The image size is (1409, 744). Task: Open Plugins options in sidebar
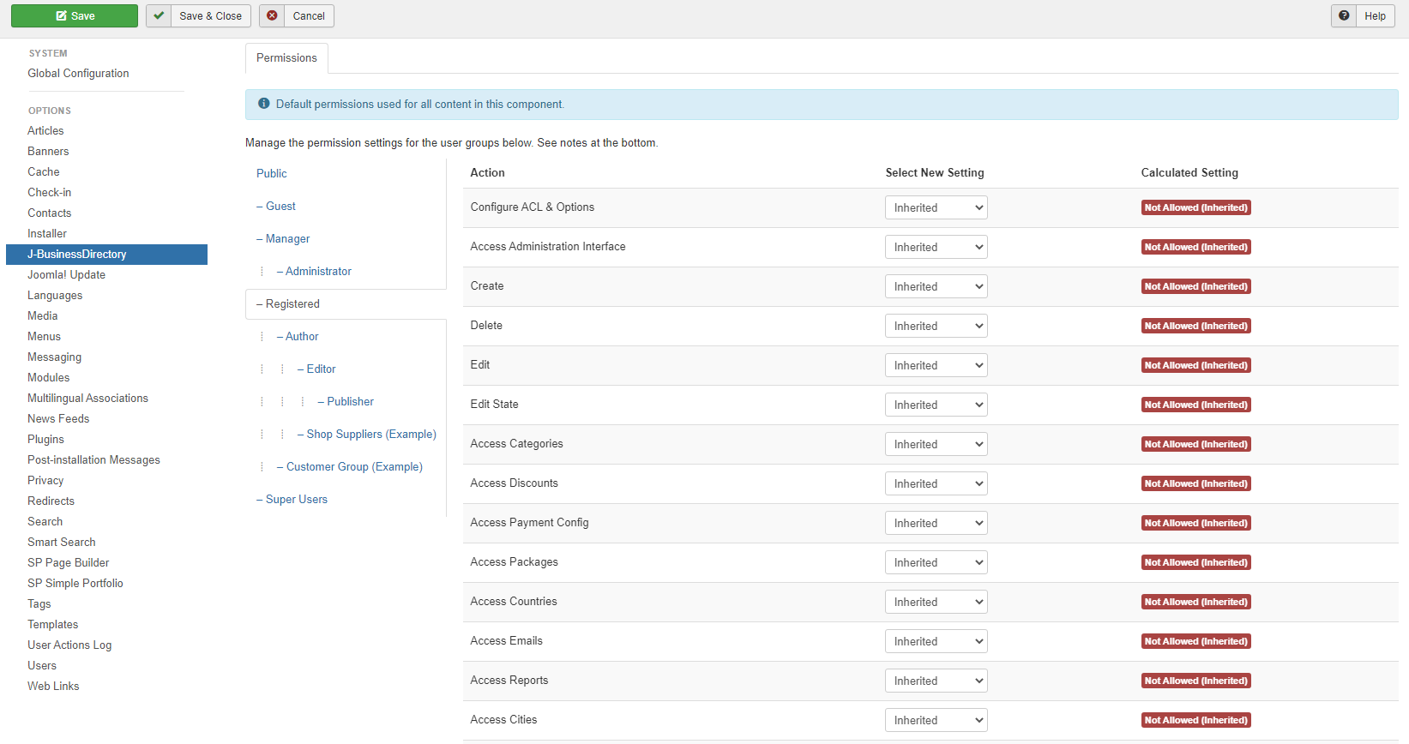pos(45,440)
